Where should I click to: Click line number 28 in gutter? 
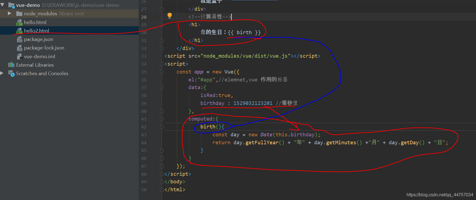(144, 17)
